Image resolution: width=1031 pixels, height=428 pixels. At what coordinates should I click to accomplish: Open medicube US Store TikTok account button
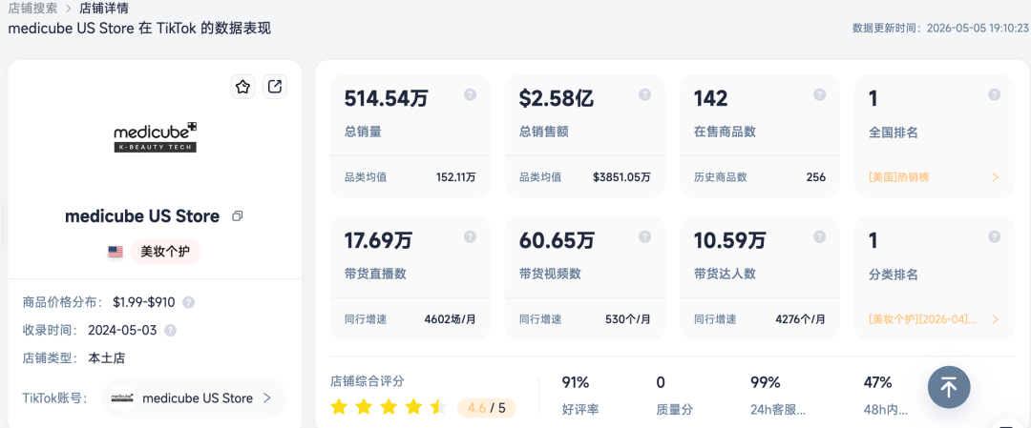pyautogui.click(x=195, y=397)
